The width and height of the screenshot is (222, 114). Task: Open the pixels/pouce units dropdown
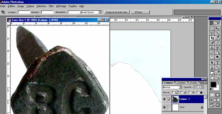pyautogui.click(x=91, y=12)
